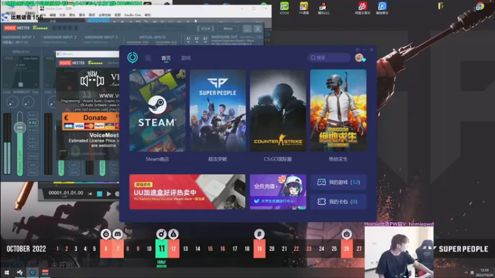495x278 pixels.
Task: Toggle A3 bus on first strip
Action: tap(33, 130)
